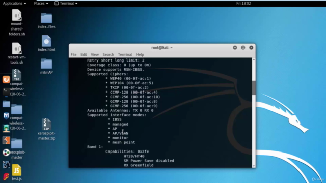Launch the orange browser icon in dock
The image size is (326, 183).
pos(6,79)
